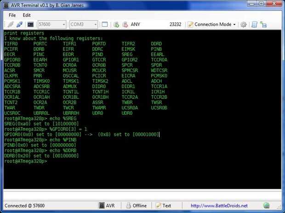
Task: Click the OCR1BH register name
Action: (100, 97)
